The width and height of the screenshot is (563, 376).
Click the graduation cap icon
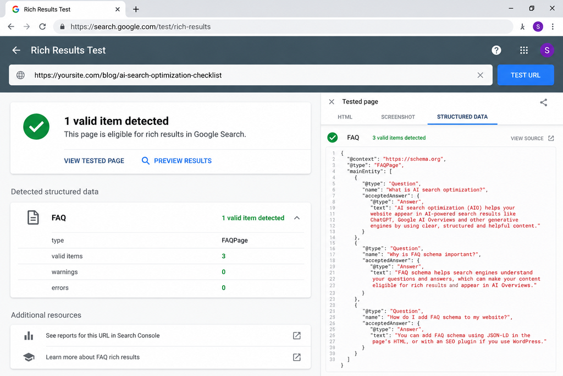29,357
